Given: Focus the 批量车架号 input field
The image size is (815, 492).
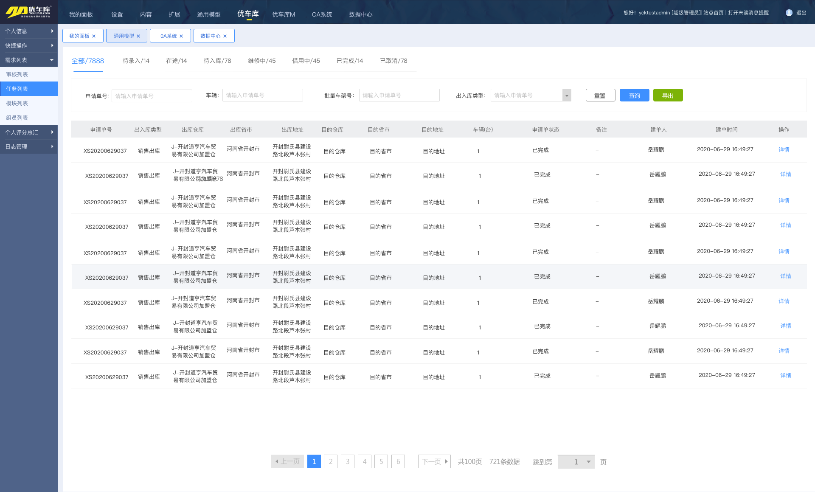Looking at the screenshot, I should click(399, 96).
